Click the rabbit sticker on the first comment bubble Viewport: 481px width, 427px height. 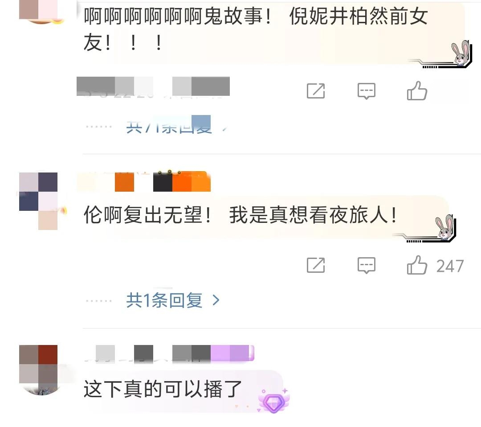[x=461, y=54]
